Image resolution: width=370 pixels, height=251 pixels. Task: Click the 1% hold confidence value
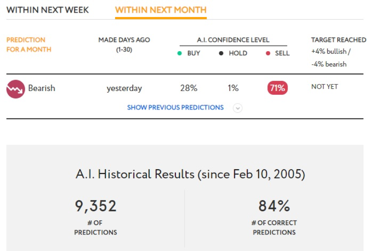[x=233, y=88]
